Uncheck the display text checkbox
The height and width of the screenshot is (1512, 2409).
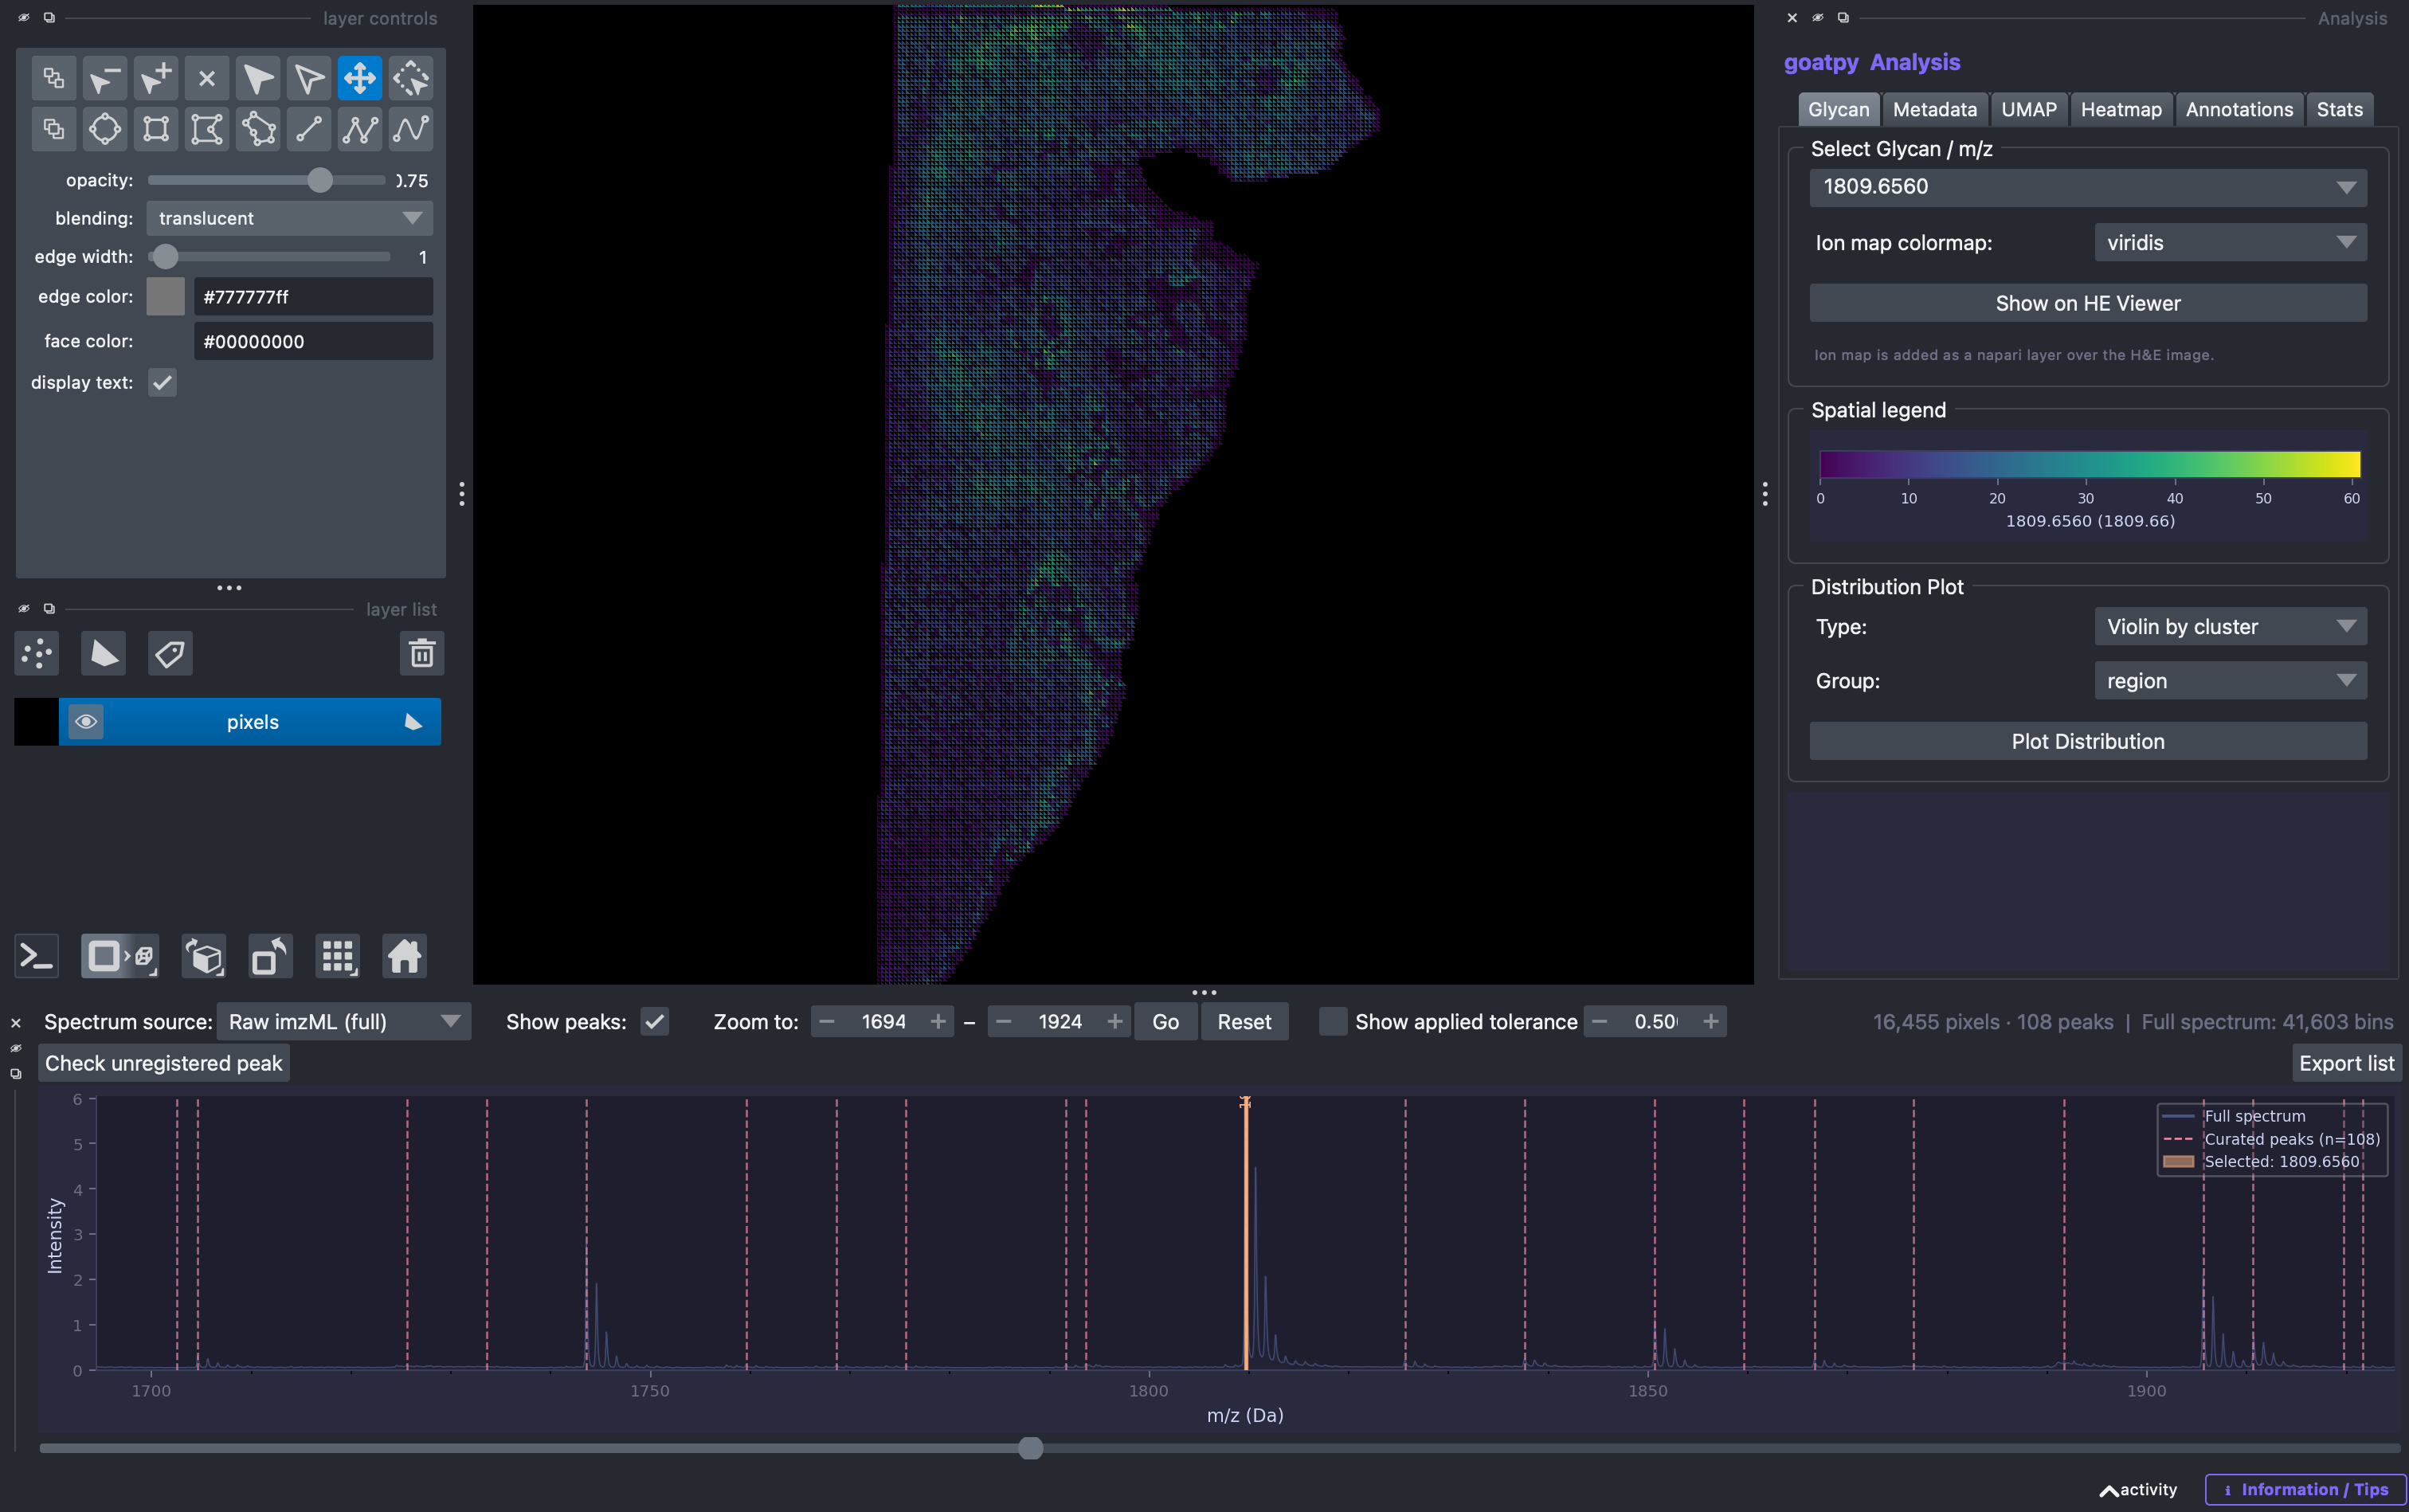click(162, 383)
